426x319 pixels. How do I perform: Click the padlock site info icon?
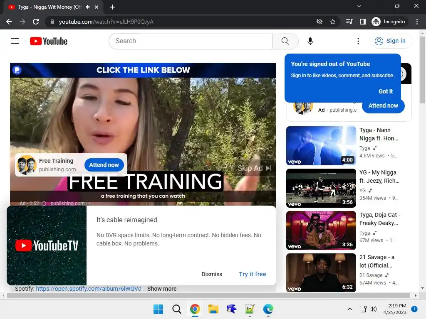[x=52, y=22]
